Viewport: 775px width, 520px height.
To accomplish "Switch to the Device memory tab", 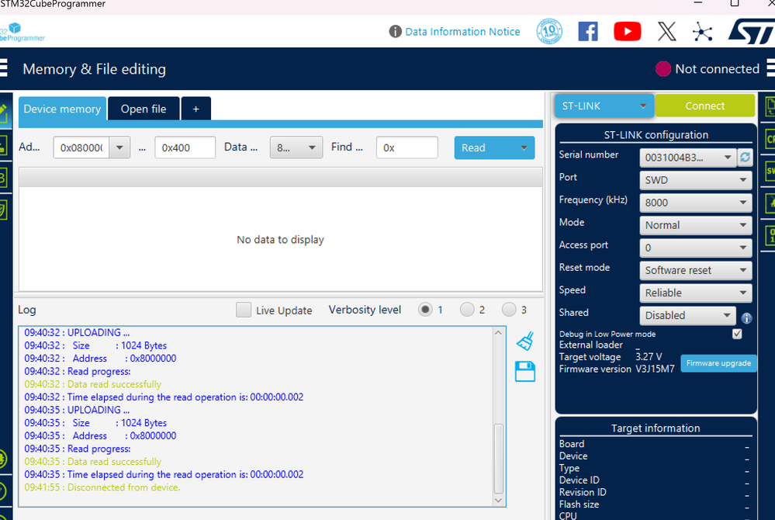I will pyautogui.click(x=62, y=109).
